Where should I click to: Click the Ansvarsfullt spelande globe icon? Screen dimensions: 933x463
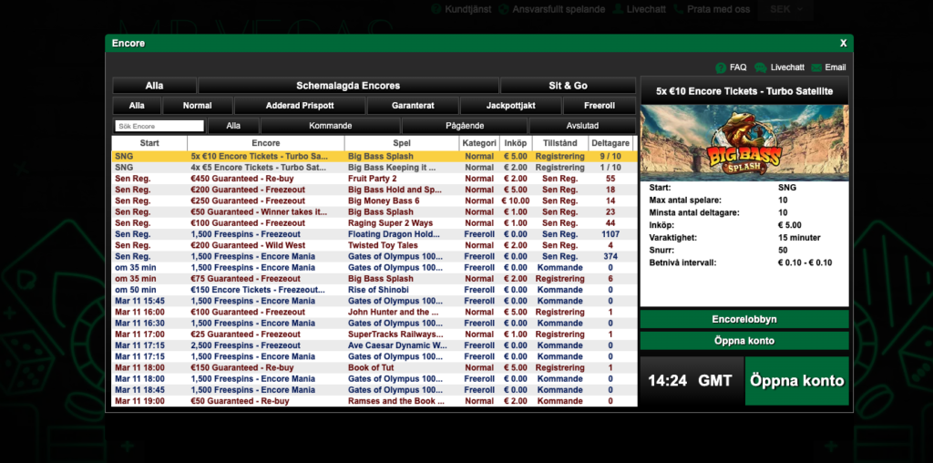click(x=504, y=9)
